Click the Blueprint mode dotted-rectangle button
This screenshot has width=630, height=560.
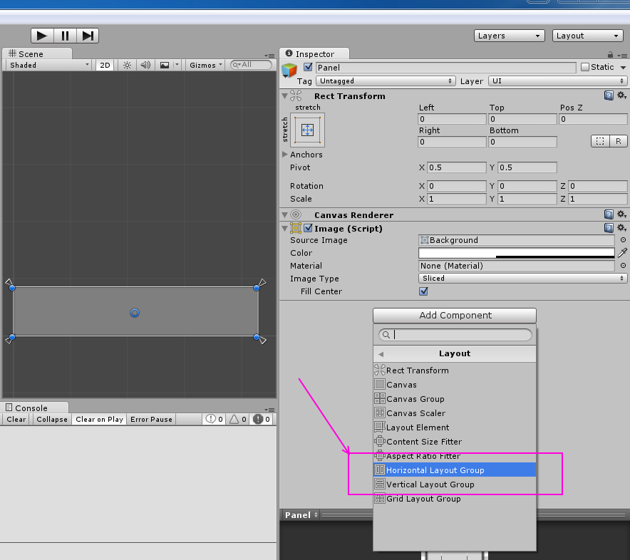click(600, 141)
